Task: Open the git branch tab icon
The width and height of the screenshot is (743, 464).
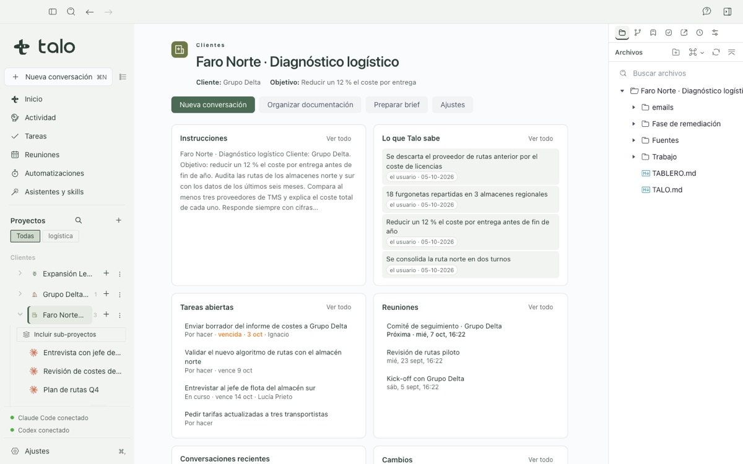Action: 638,33
